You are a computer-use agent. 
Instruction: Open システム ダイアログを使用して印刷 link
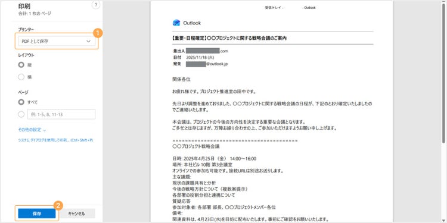(x=55, y=140)
